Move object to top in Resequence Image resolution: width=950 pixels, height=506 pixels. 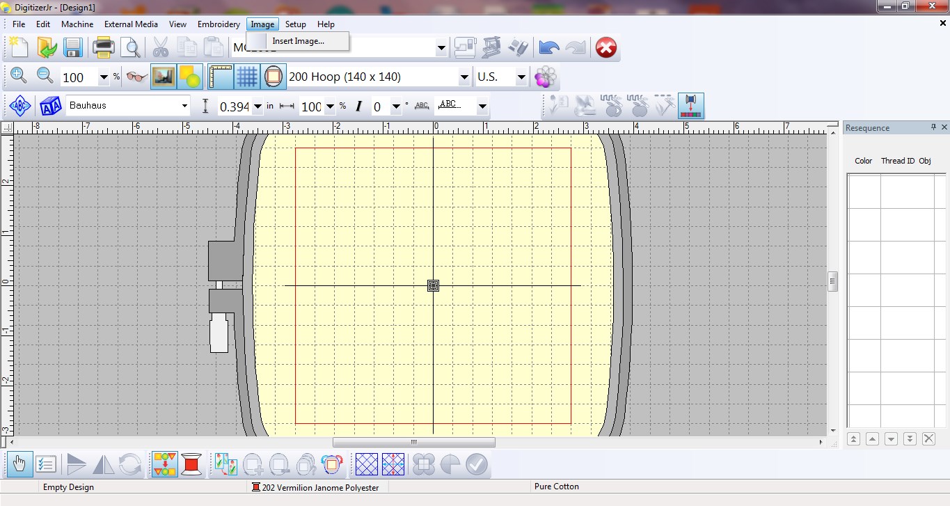click(853, 438)
